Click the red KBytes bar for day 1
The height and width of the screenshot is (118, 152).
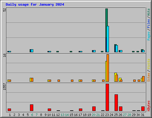[x=9, y=110]
